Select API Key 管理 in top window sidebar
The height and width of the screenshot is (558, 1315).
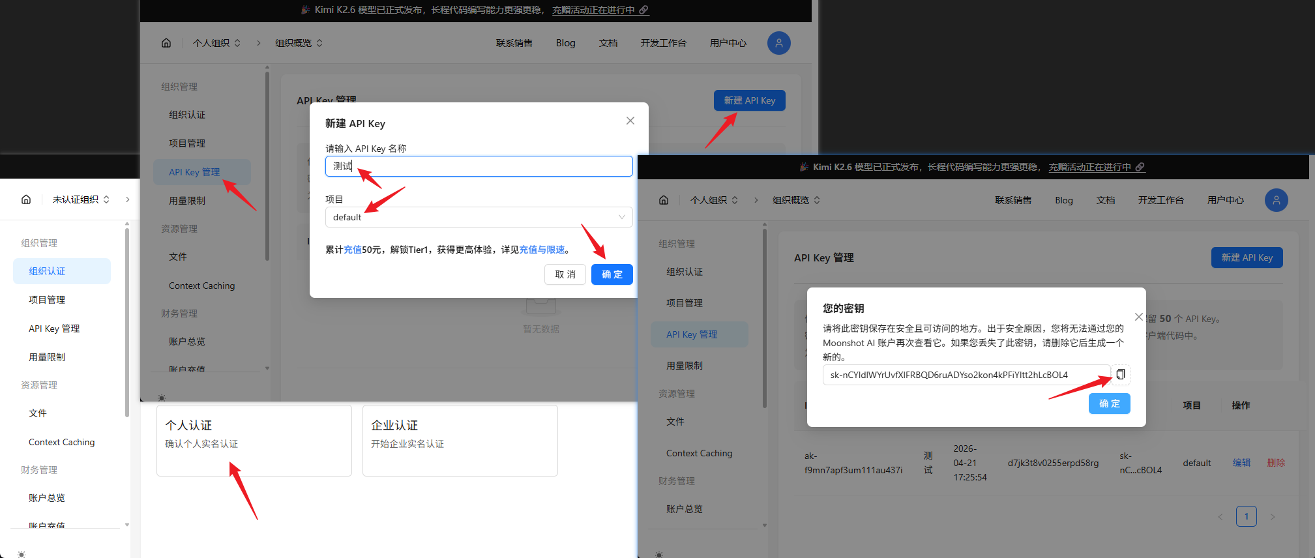202,172
